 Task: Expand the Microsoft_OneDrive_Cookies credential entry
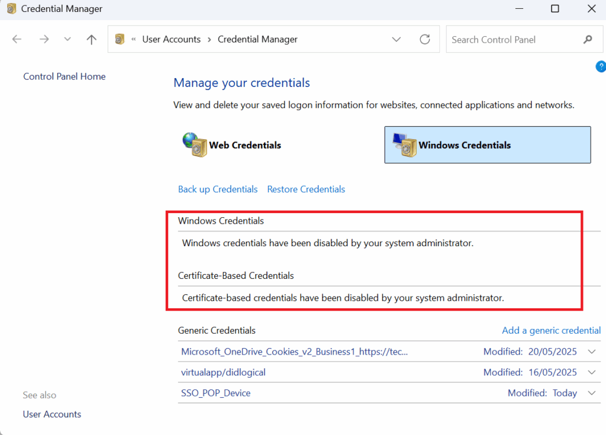tap(592, 352)
